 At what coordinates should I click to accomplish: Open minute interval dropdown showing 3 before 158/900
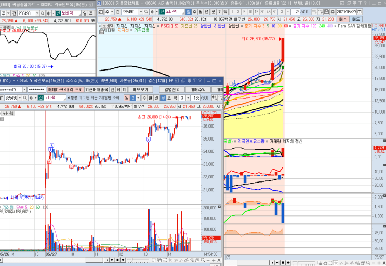point(188,98)
